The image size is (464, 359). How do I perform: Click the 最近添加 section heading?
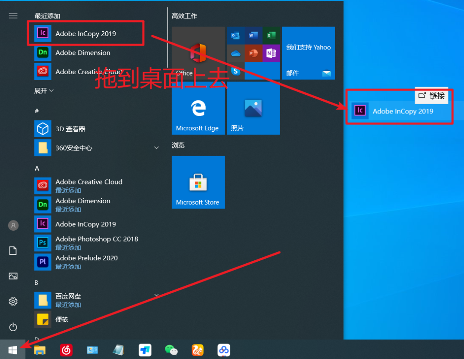point(47,16)
